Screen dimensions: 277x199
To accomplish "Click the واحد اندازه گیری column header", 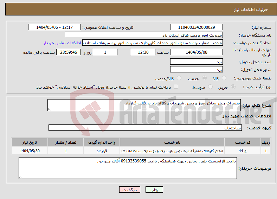I will point(102,142).
